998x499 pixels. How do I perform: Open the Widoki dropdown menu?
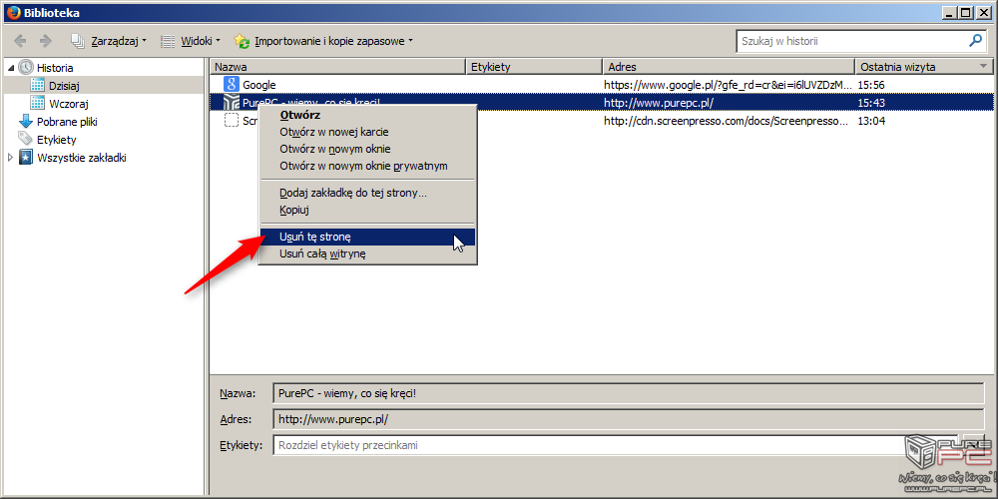(191, 41)
